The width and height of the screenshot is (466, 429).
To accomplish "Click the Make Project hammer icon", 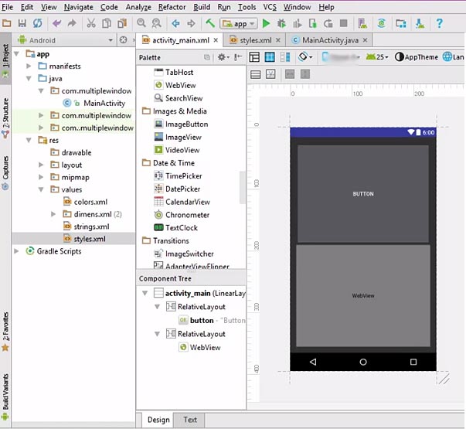I will pyautogui.click(x=210, y=23).
